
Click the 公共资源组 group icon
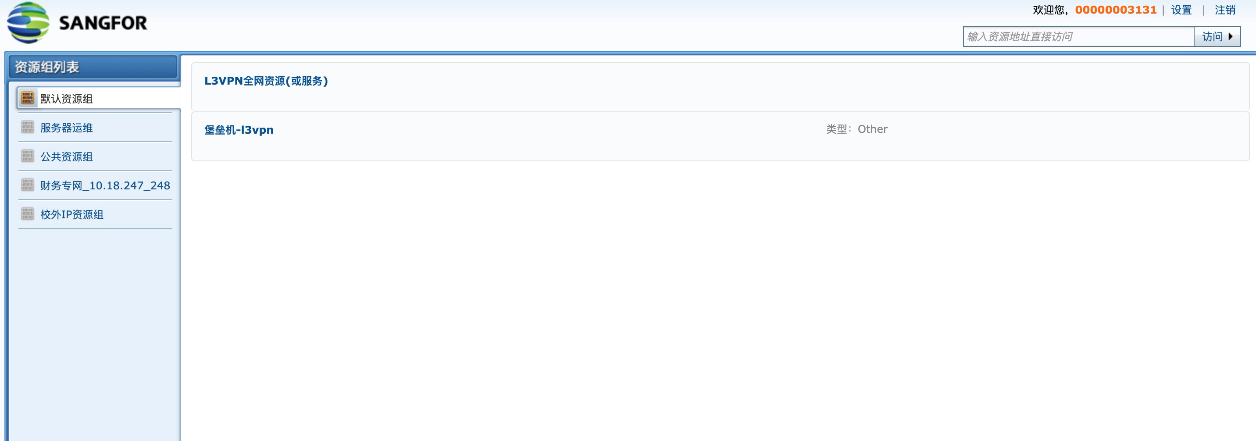click(27, 156)
